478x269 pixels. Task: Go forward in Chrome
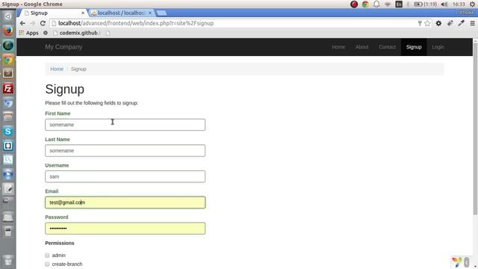[x=33, y=23]
